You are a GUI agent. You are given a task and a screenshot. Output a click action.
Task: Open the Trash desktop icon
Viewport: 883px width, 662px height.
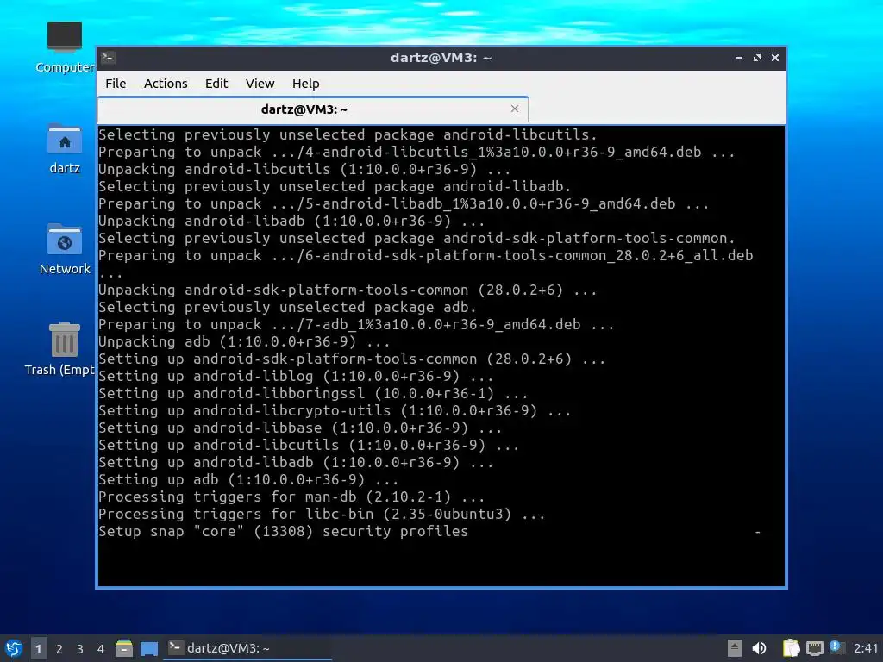62,349
